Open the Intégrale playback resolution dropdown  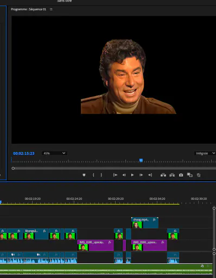click(205, 153)
